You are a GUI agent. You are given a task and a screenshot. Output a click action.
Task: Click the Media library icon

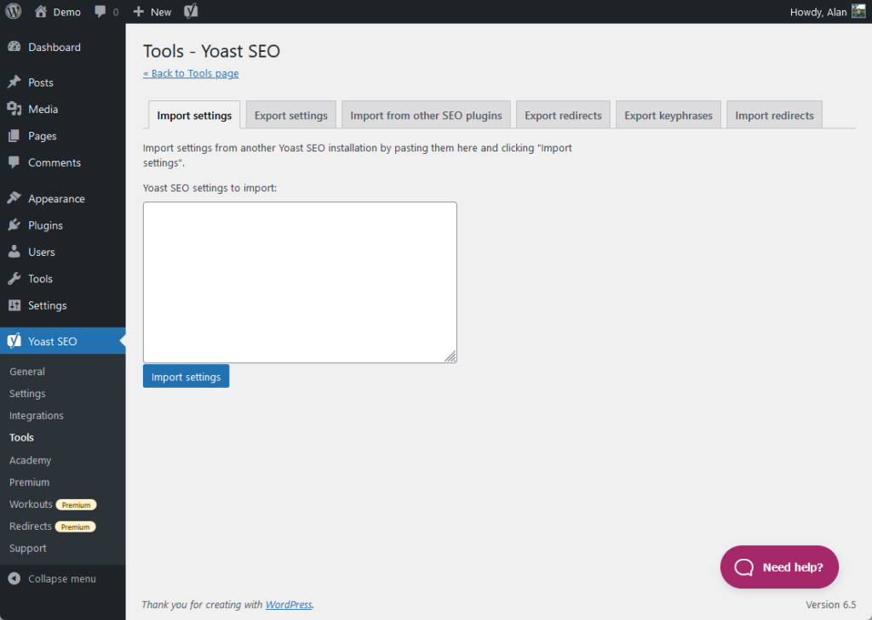tap(14, 109)
